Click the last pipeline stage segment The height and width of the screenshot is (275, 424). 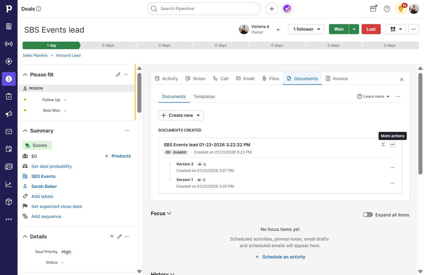pyautogui.click(x=390, y=45)
